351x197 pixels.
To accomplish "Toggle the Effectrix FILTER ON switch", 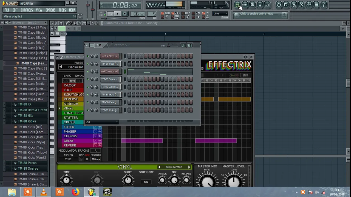I will pos(100,127).
